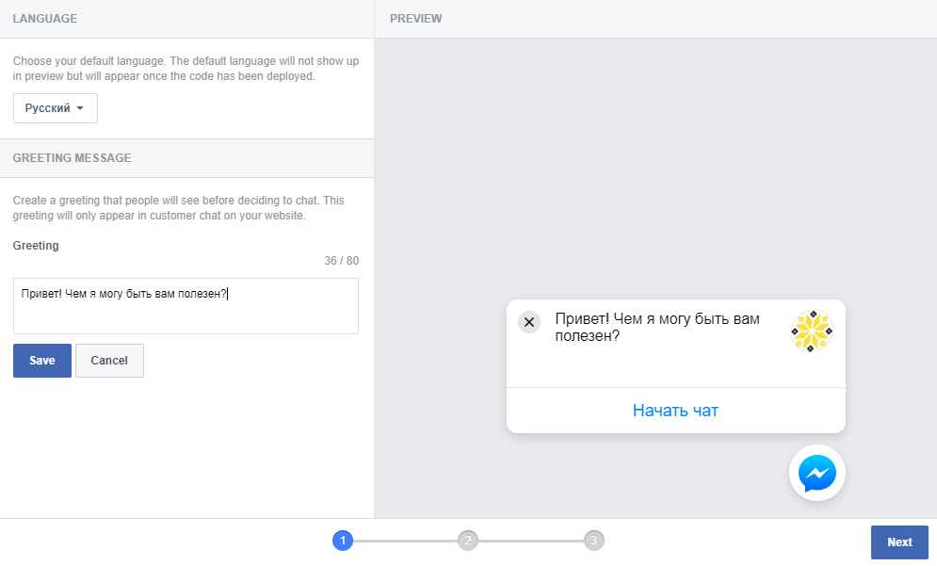Save the greeting message

42,361
